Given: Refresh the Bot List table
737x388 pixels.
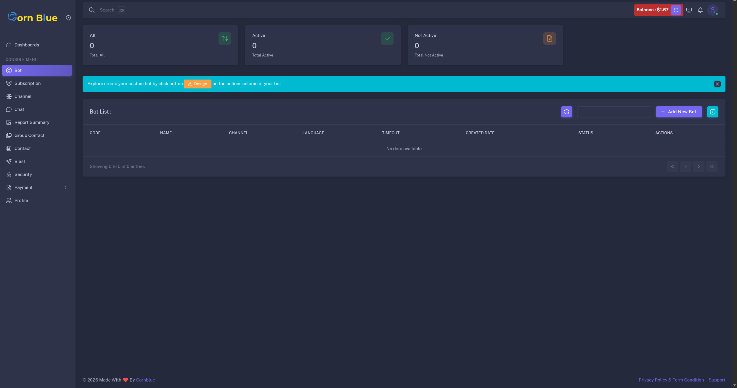Looking at the screenshot, I should pyautogui.click(x=566, y=112).
